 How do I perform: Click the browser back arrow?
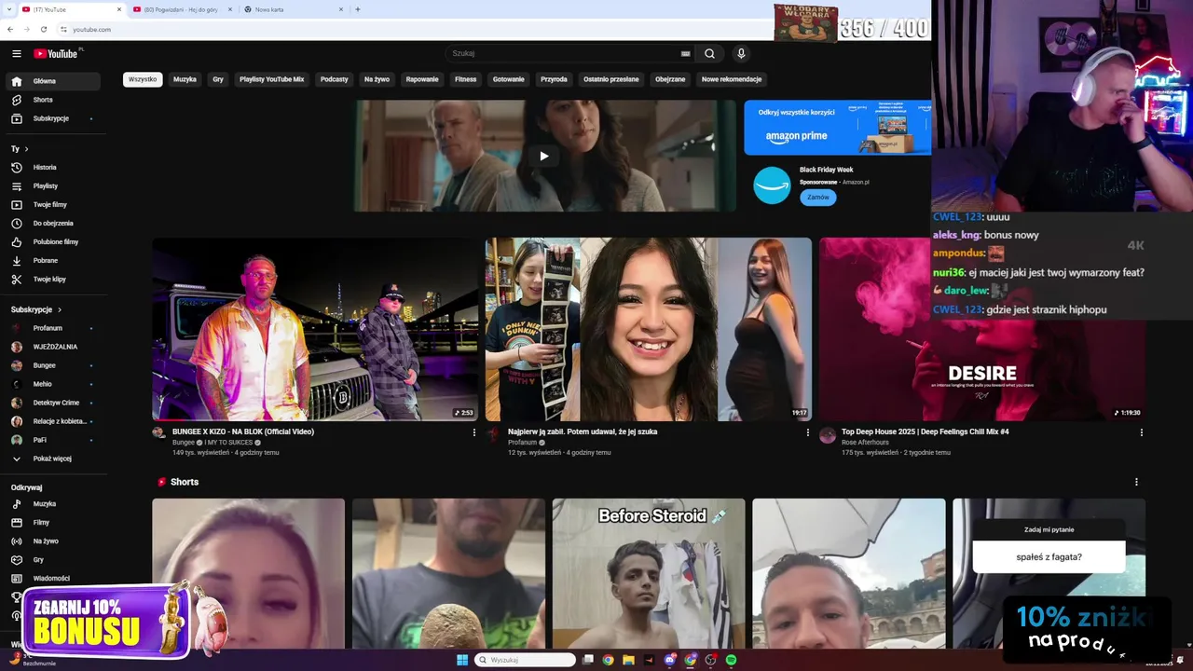(x=10, y=29)
